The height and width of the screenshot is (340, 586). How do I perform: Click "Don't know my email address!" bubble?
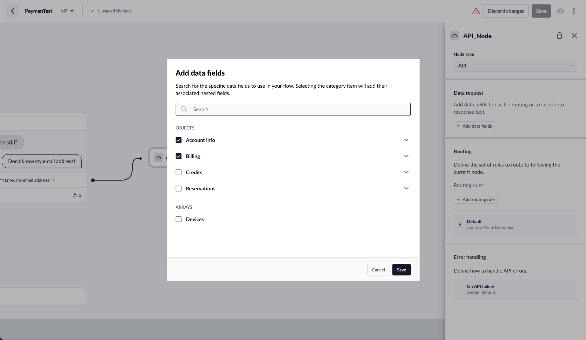pyautogui.click(x=42, y=161)
